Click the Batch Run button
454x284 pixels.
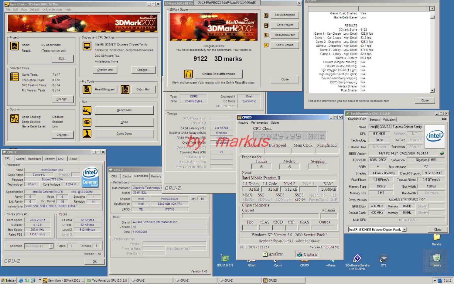pyautogui.click(x=143, y=89)
